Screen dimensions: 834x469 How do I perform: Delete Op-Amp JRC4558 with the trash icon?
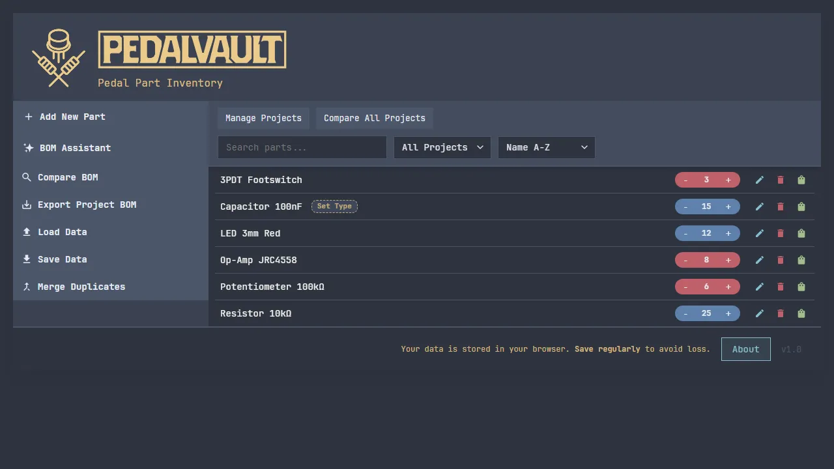(x=781, y=260)
